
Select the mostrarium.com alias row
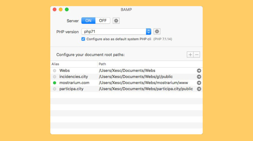74,83
